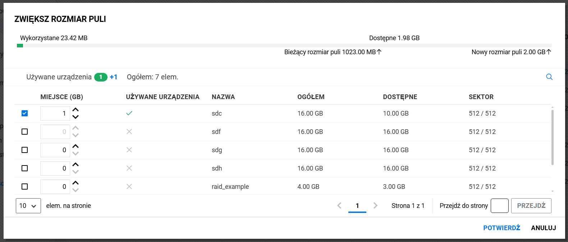Select page 1 in pagination
568x242 pixels.
[357, 206]
